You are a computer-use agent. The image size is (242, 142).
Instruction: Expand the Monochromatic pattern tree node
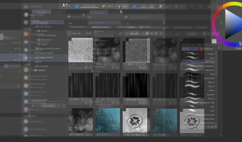coord(35,49)
